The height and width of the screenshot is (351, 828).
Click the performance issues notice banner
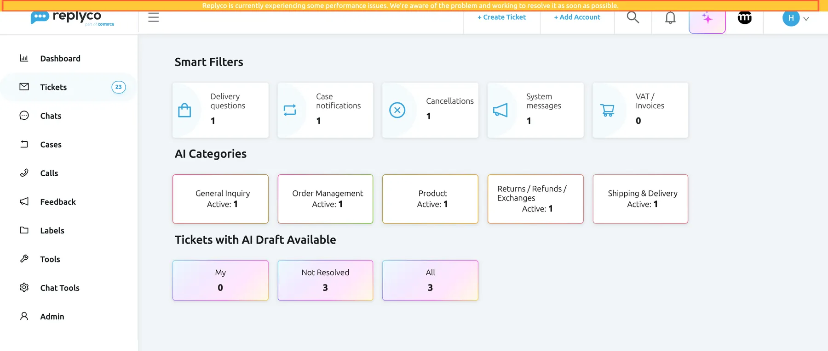(x=410, y=6)
